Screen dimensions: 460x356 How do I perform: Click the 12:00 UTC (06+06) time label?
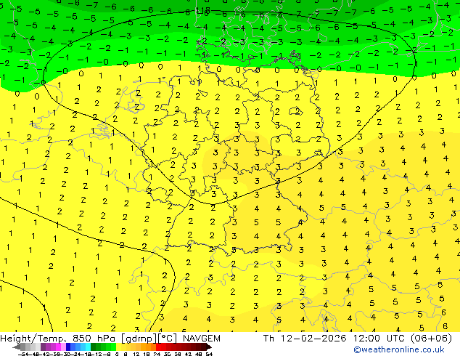pyautogui.click(x=403, y=339)
